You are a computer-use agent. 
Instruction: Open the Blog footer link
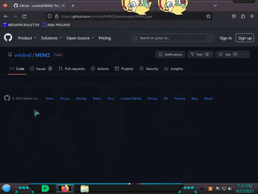pos(194,99)
